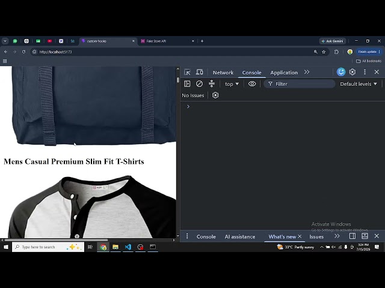Screen dimensions: 385x288
Task: Switch to the Console panel tab
Action: point(251,73)
